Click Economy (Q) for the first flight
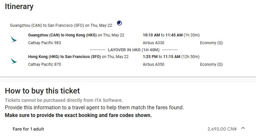The width and height of the screenshot is (256, 136). (x=211, y=43)
